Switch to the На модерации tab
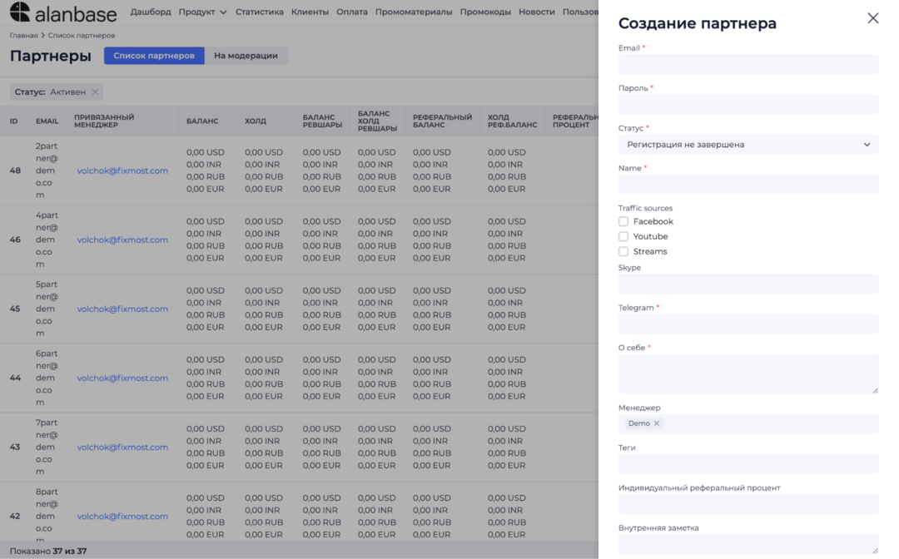 click(246, 56)
